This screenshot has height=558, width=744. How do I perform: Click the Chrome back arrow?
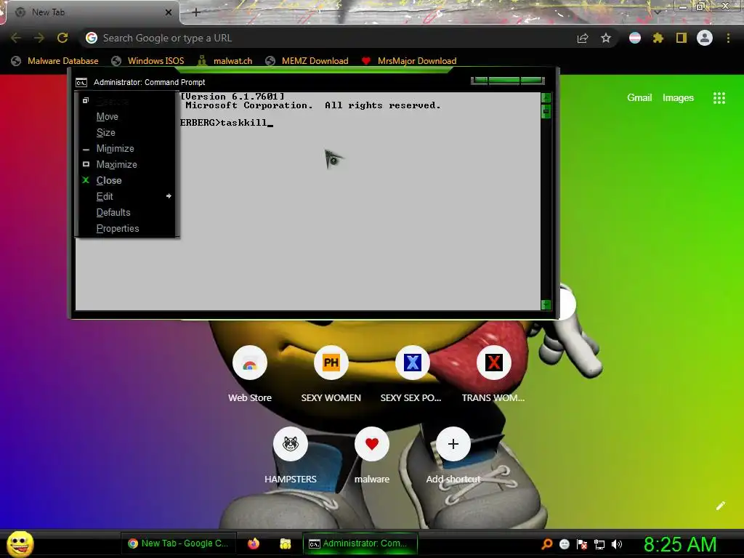[16, 38]
